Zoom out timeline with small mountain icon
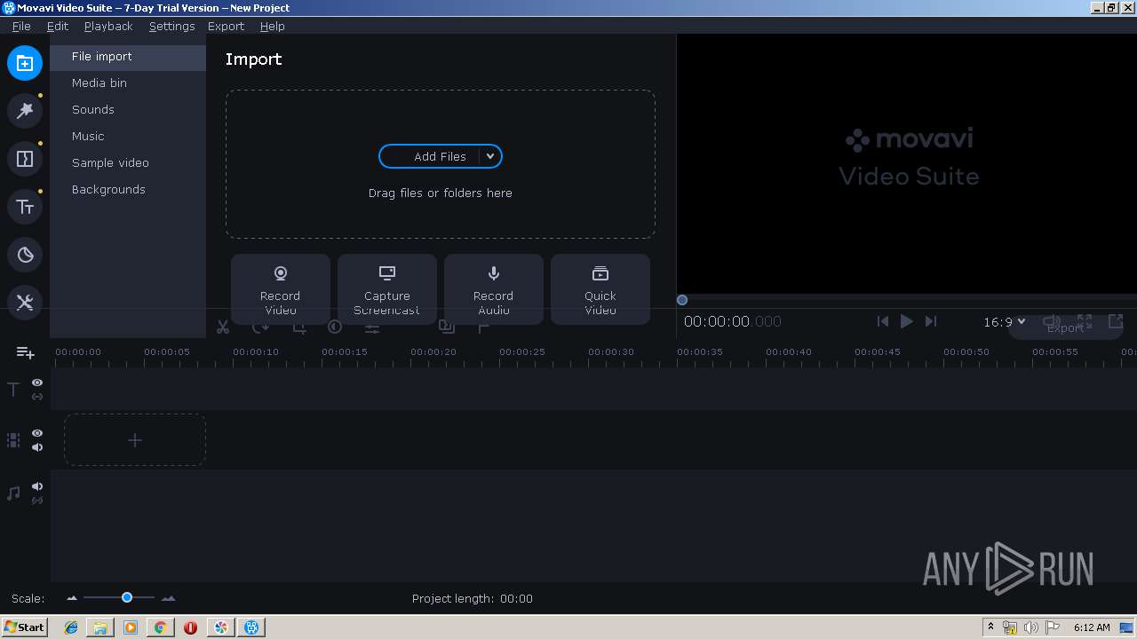 pos(72,598)
